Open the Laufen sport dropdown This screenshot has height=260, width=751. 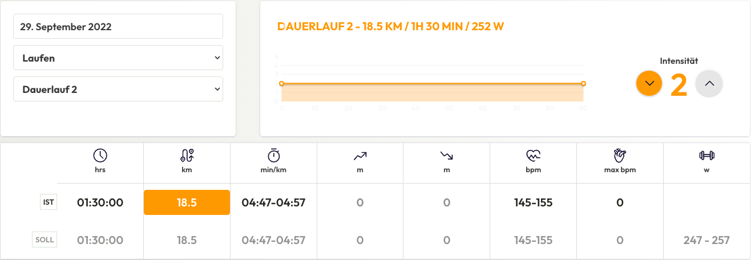pyautogui.click(x=118, y=58)
